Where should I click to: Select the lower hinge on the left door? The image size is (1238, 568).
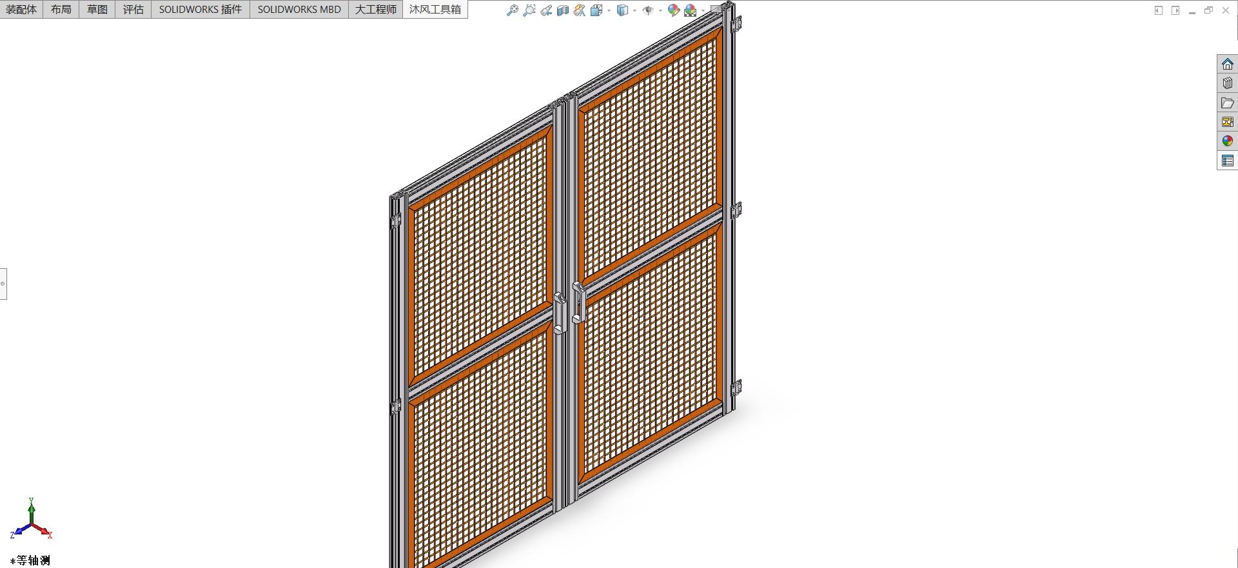(x=395, y=407)
